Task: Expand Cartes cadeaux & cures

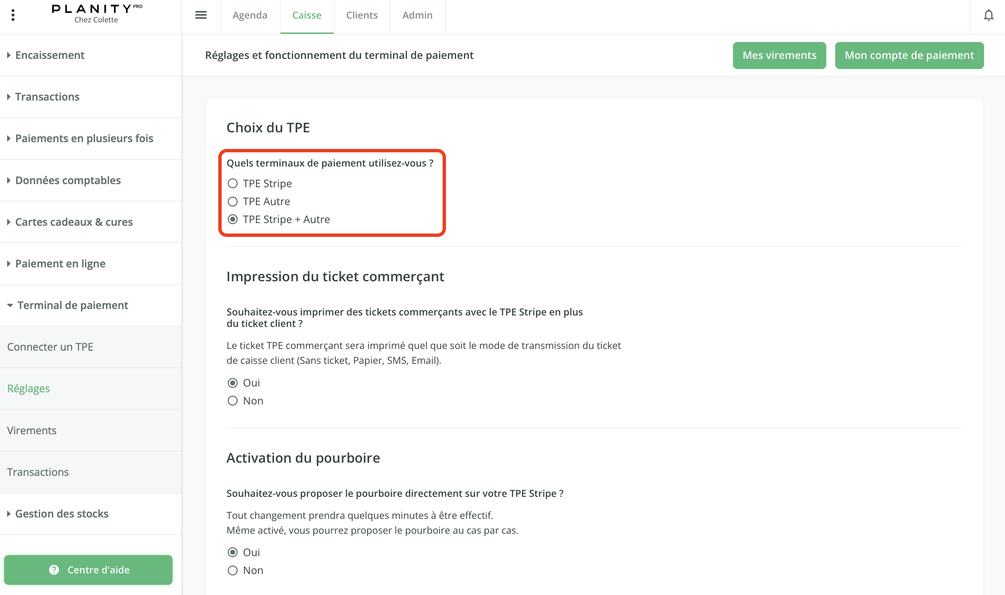Action: [x=74, y=222]
